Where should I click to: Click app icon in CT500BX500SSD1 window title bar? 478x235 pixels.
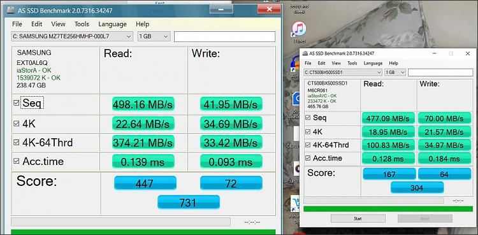305,53
